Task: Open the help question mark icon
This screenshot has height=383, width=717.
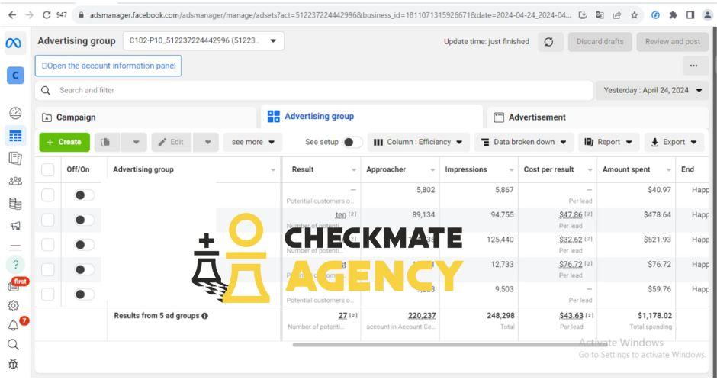Action: pyautogui.click(x=15, y=264)
